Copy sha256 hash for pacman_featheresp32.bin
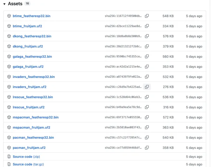This screenshot has width=223, height=167. [x=147, y=137]
